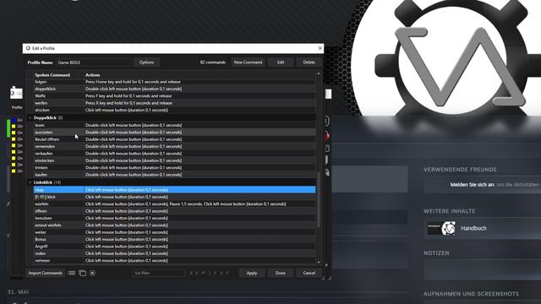Select the '[F; FF] klick' command row
Viewport: 541px width, 304px height.
(175, 197)
